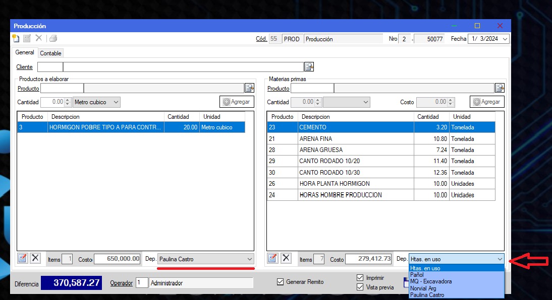Click the Cliente name input field

pos(183,67)
